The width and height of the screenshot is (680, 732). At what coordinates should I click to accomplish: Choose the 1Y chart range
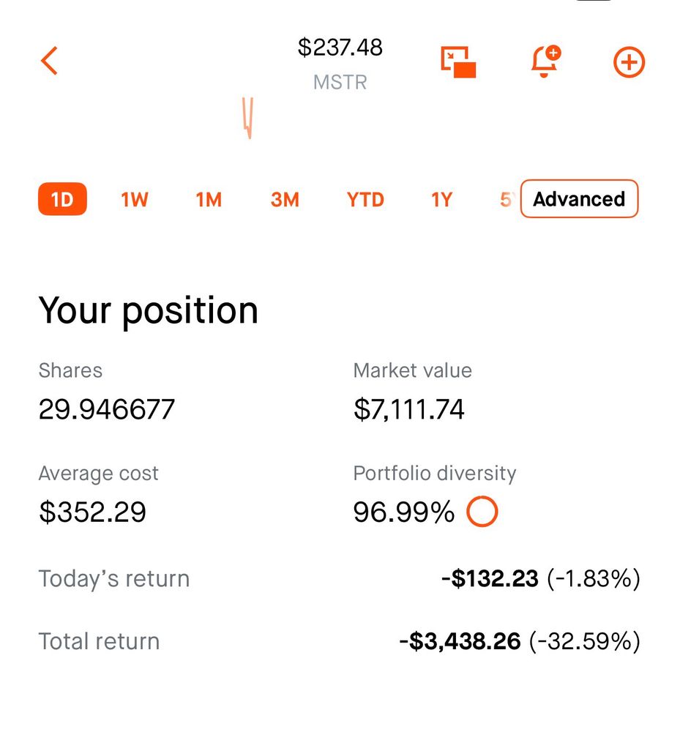(441, 200)
